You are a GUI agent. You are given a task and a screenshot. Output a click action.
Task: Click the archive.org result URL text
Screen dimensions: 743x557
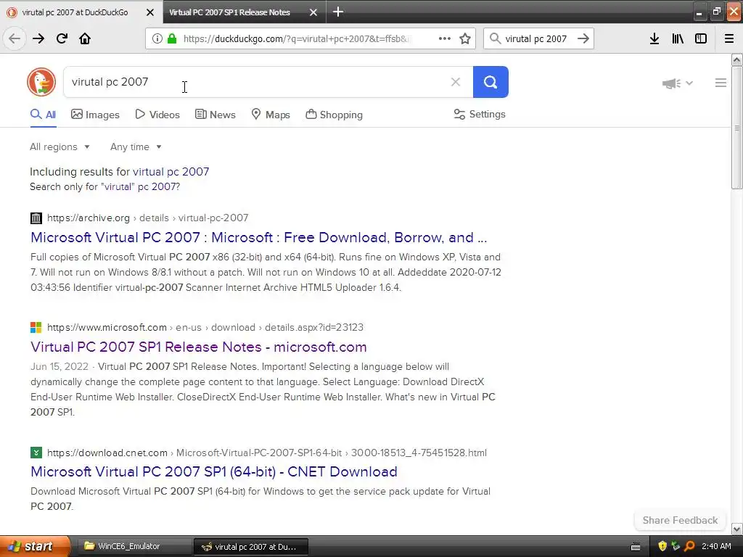(147, 218)
